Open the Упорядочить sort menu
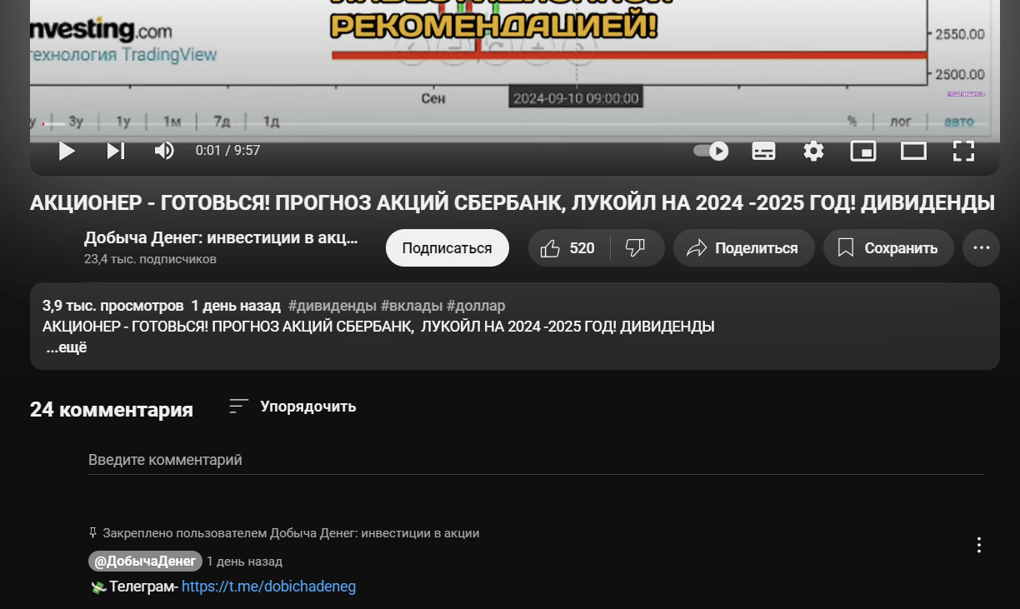 click(x=293, y=407)
